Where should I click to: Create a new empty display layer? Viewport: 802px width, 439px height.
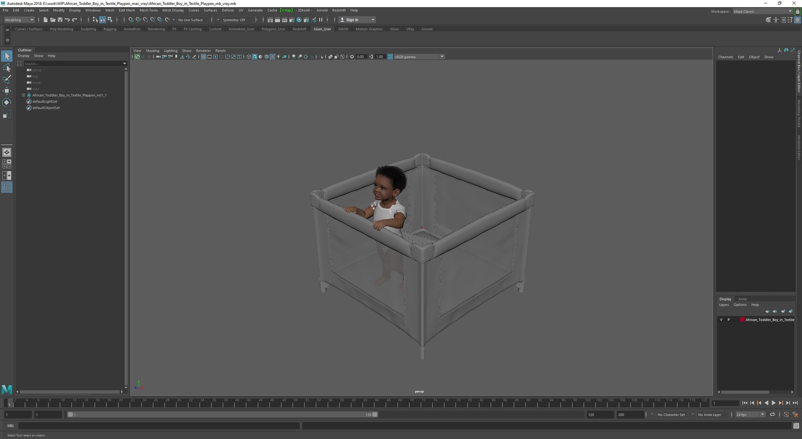(x=783, y=311)
